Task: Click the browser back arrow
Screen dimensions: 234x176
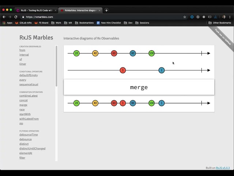Action: click(x=4, y=17)
